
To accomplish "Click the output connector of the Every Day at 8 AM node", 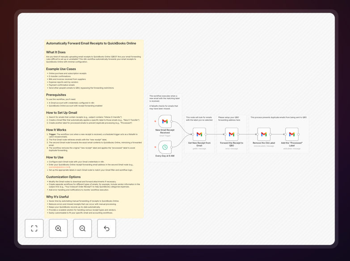I will 172,147.
